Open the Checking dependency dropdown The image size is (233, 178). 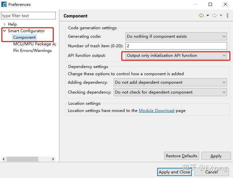(170, 92)
